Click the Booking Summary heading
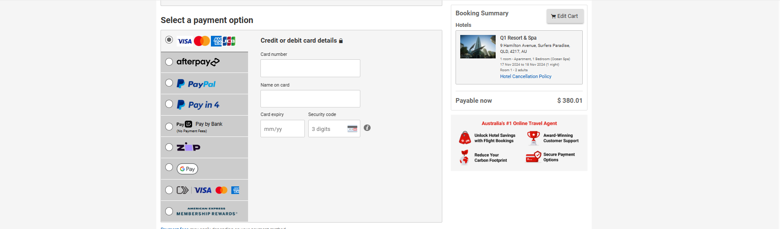Screen dimensions: 780x229 pos(482,13)
